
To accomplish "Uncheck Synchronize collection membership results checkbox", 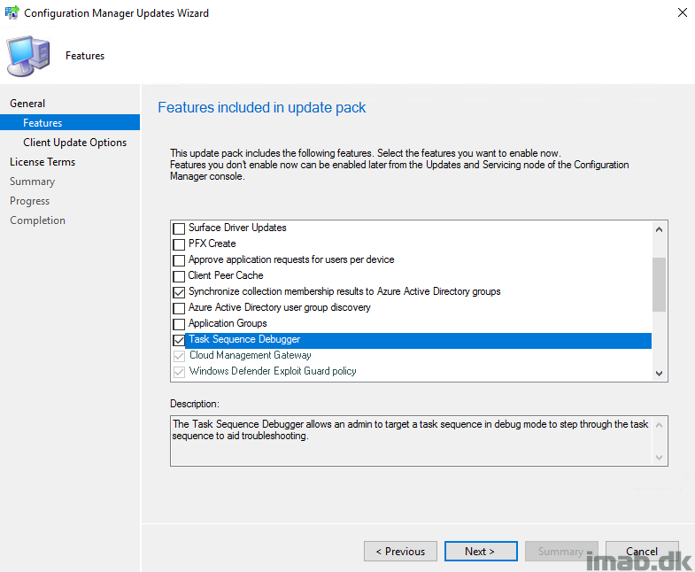I will [x=179, y=292].
